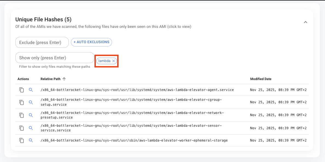The image size is (325, 162).
Task: Click the + AUTO EXCLUSIONS button
Action: tap(91, 42)
